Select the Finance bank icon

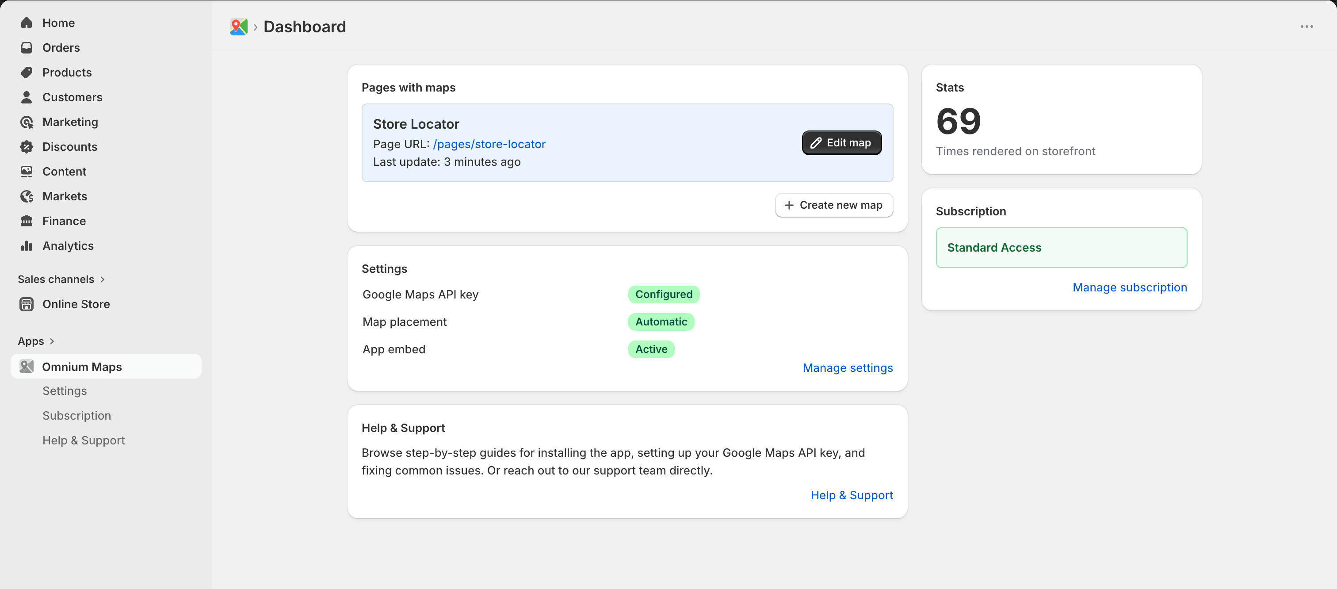pyautogui.click(x=27, y=221)
